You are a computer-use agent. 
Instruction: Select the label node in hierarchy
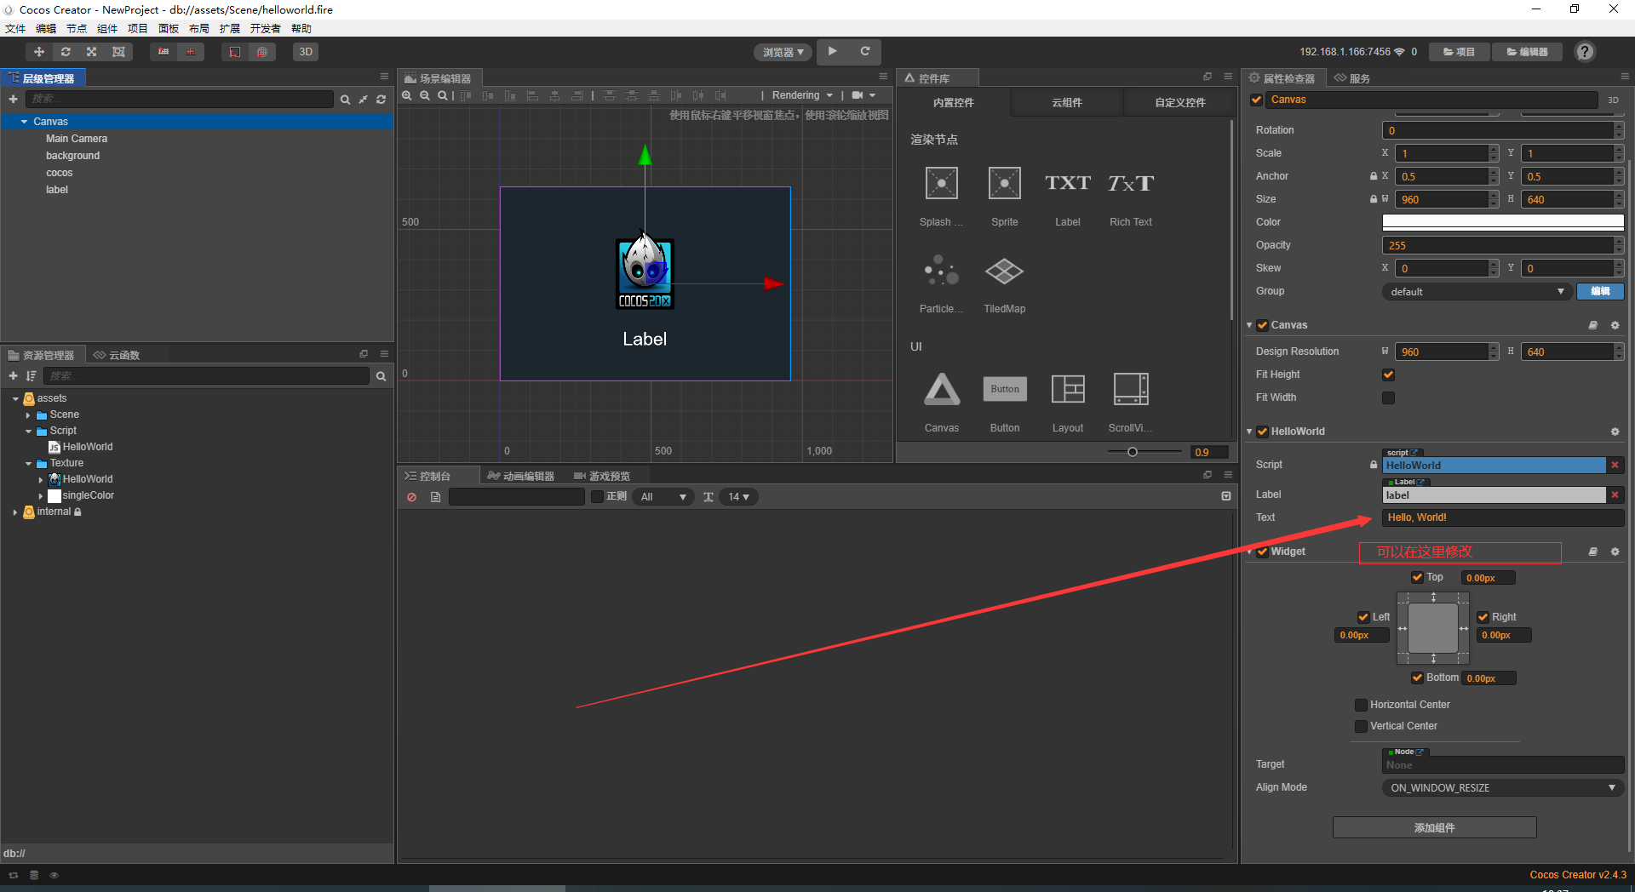(x=57, y=190)
